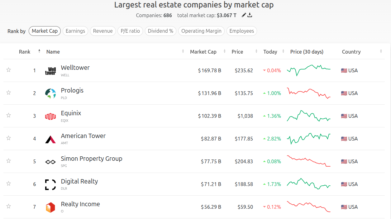Open Digital Realty's 30-day price chart

[309, 184]
